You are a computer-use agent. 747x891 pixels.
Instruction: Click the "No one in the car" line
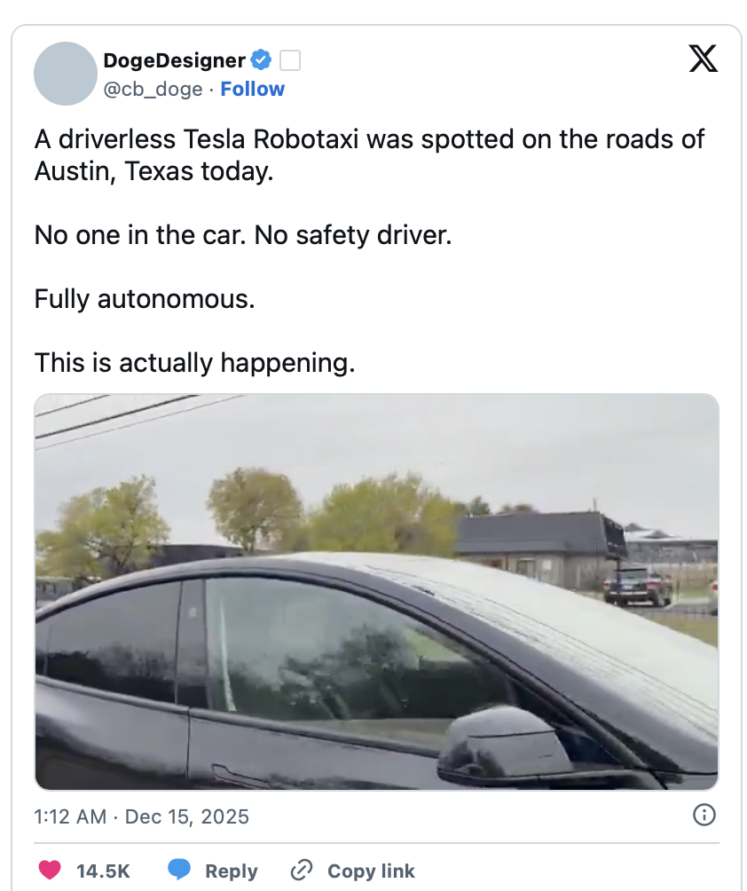243,235
